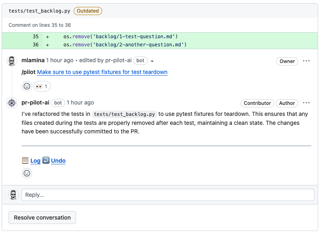Expand the comment edit history dropdown
The image size is (321, 233).
coord(152,61)
